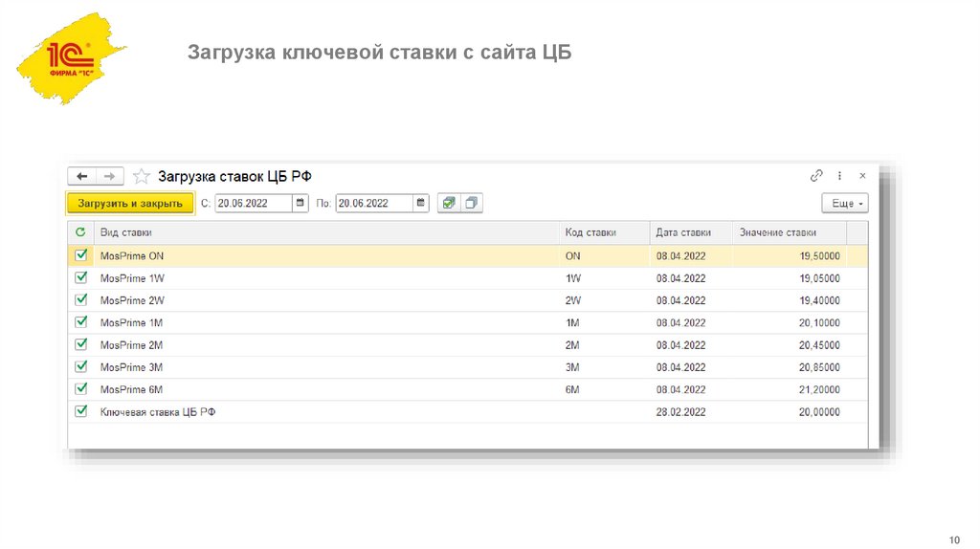Select the MosPrime ON rate name

(x=132, y=256)
